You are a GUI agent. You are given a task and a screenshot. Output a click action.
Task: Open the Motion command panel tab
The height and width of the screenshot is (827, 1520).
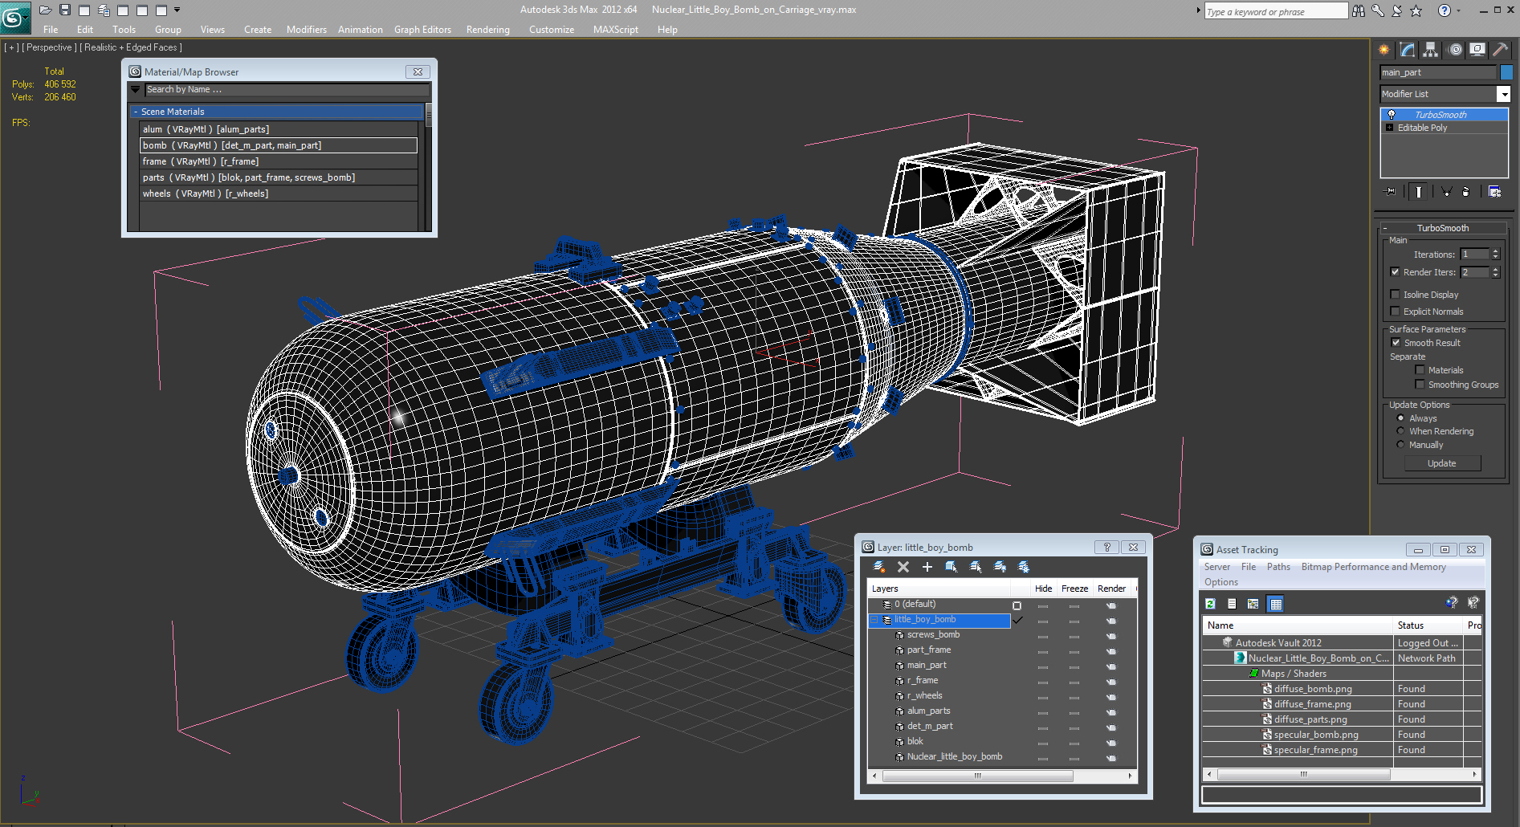click(x=1455, y=50)
